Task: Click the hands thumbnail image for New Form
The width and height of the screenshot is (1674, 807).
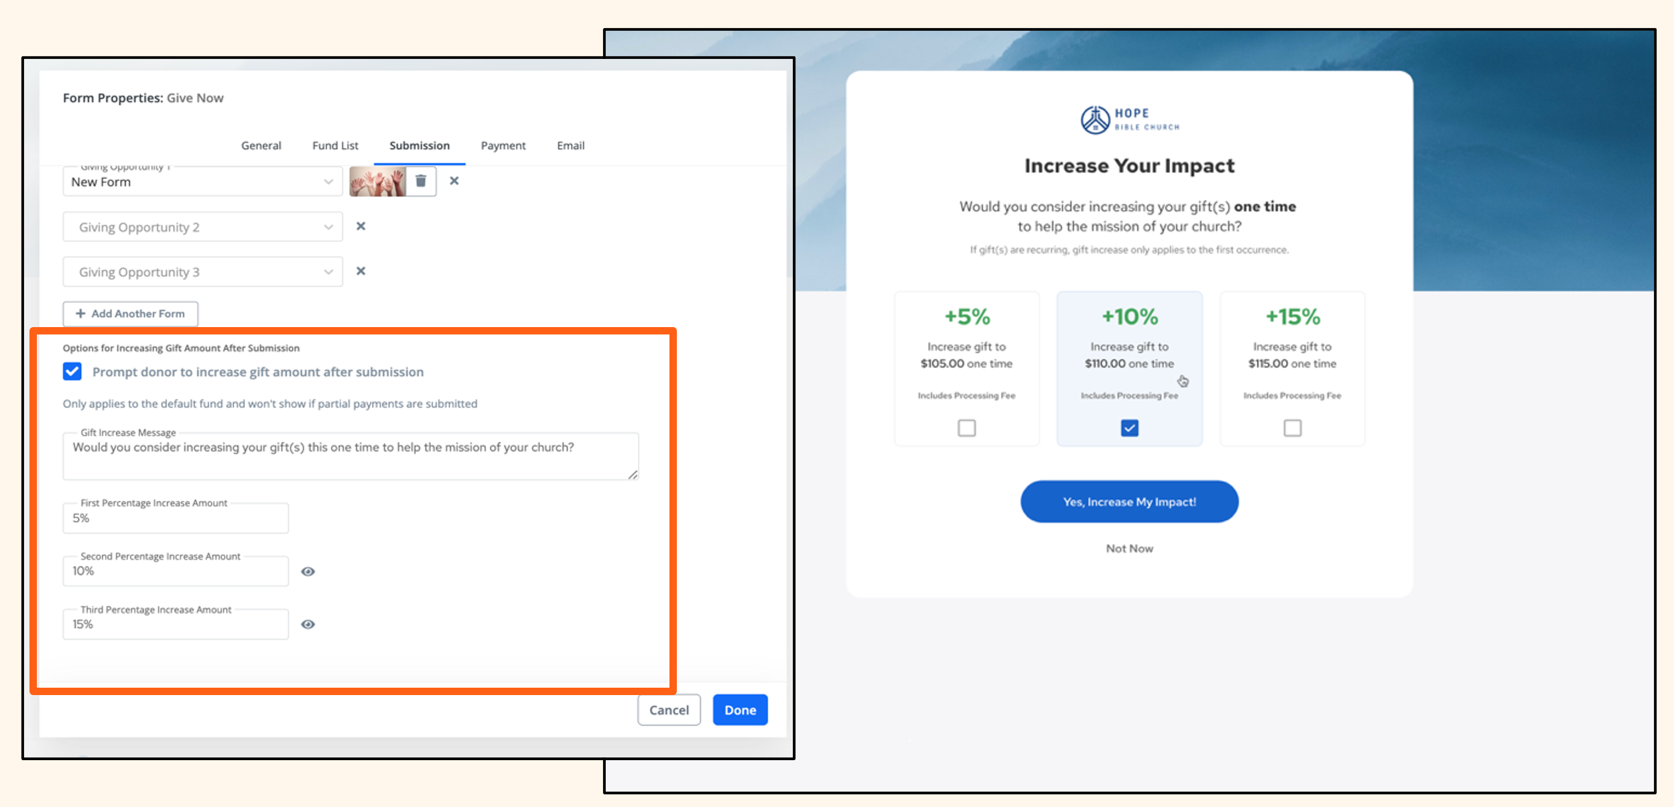Action: coord(377,182)
